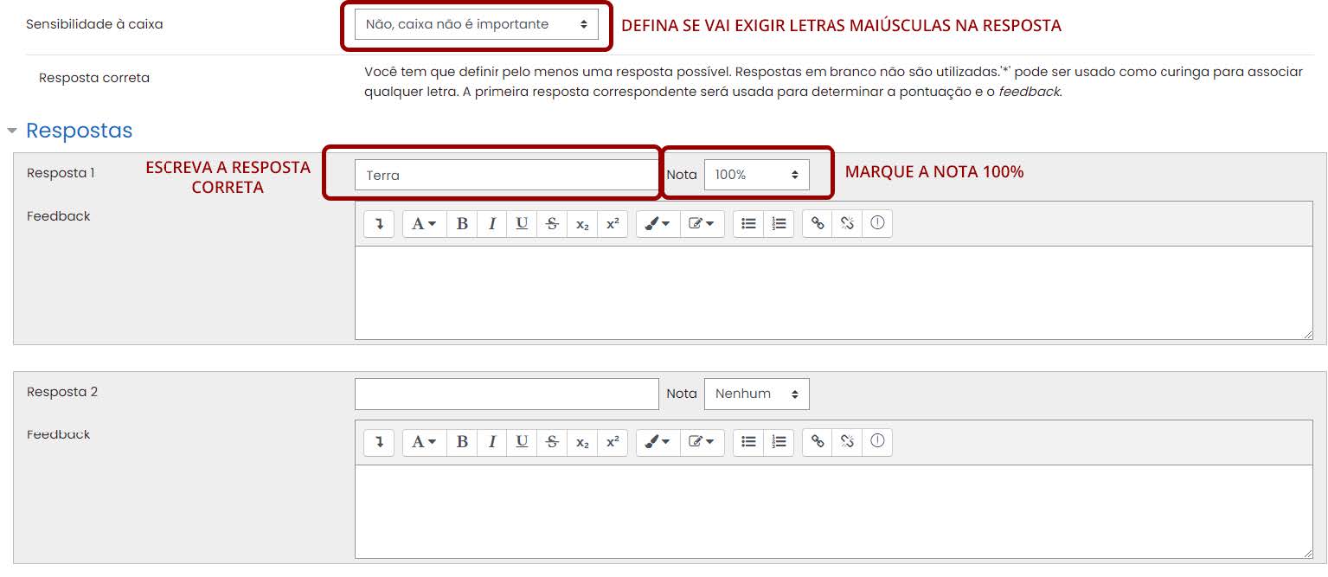
Task: Insert a numbered list in Feedback 2
Action: click(x=779, y=442)
